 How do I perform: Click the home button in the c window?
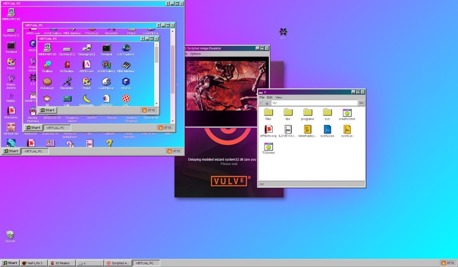pos(267,103)
